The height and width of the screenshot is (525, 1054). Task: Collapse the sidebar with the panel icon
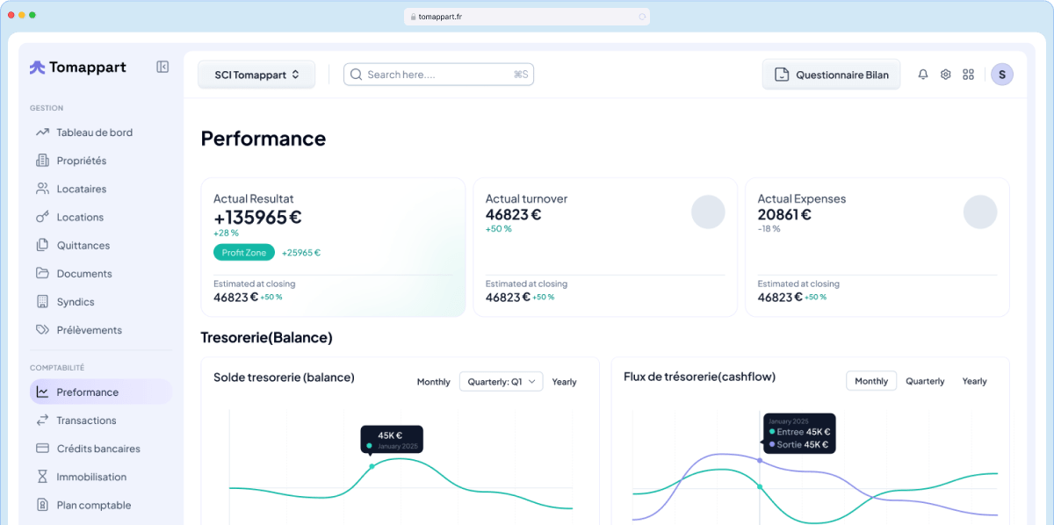[162, 67]
